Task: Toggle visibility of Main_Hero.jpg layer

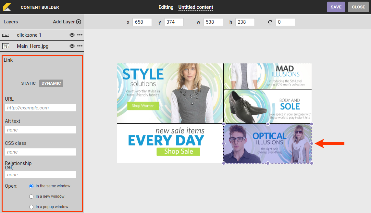Action: tap(72, 46)
